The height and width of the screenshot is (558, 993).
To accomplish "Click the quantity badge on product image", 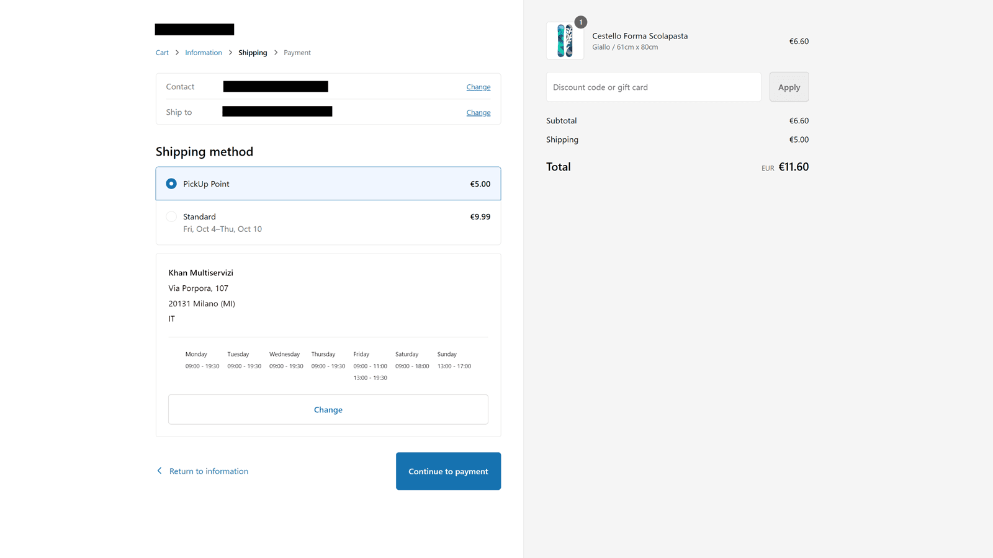I will tap(580, 22).
